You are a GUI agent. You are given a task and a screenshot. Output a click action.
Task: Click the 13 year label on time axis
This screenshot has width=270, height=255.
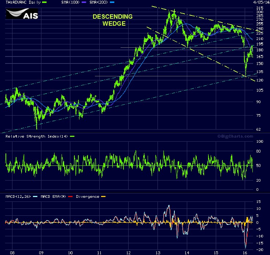(158, 253)
